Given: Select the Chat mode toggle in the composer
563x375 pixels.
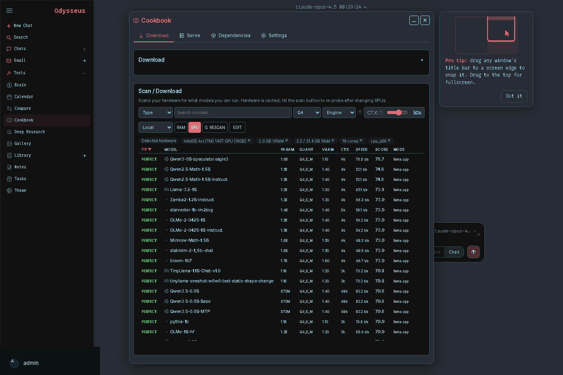Looking at the screenshot, I should pos(454,252).
